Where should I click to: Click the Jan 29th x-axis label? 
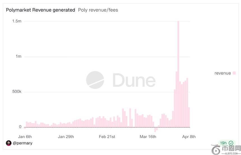(x=66, y=137)
